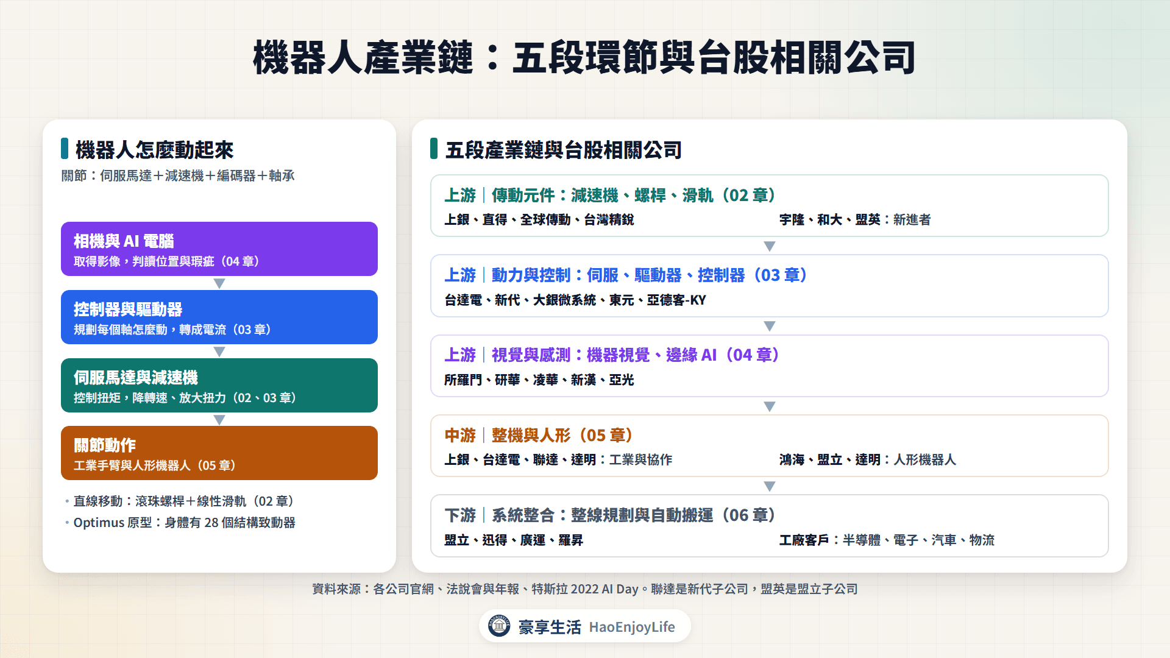Click arrow below 相機與 AI 電腦 block
Viewport: 1170px width, 658px height.
[x=219, y=283]
